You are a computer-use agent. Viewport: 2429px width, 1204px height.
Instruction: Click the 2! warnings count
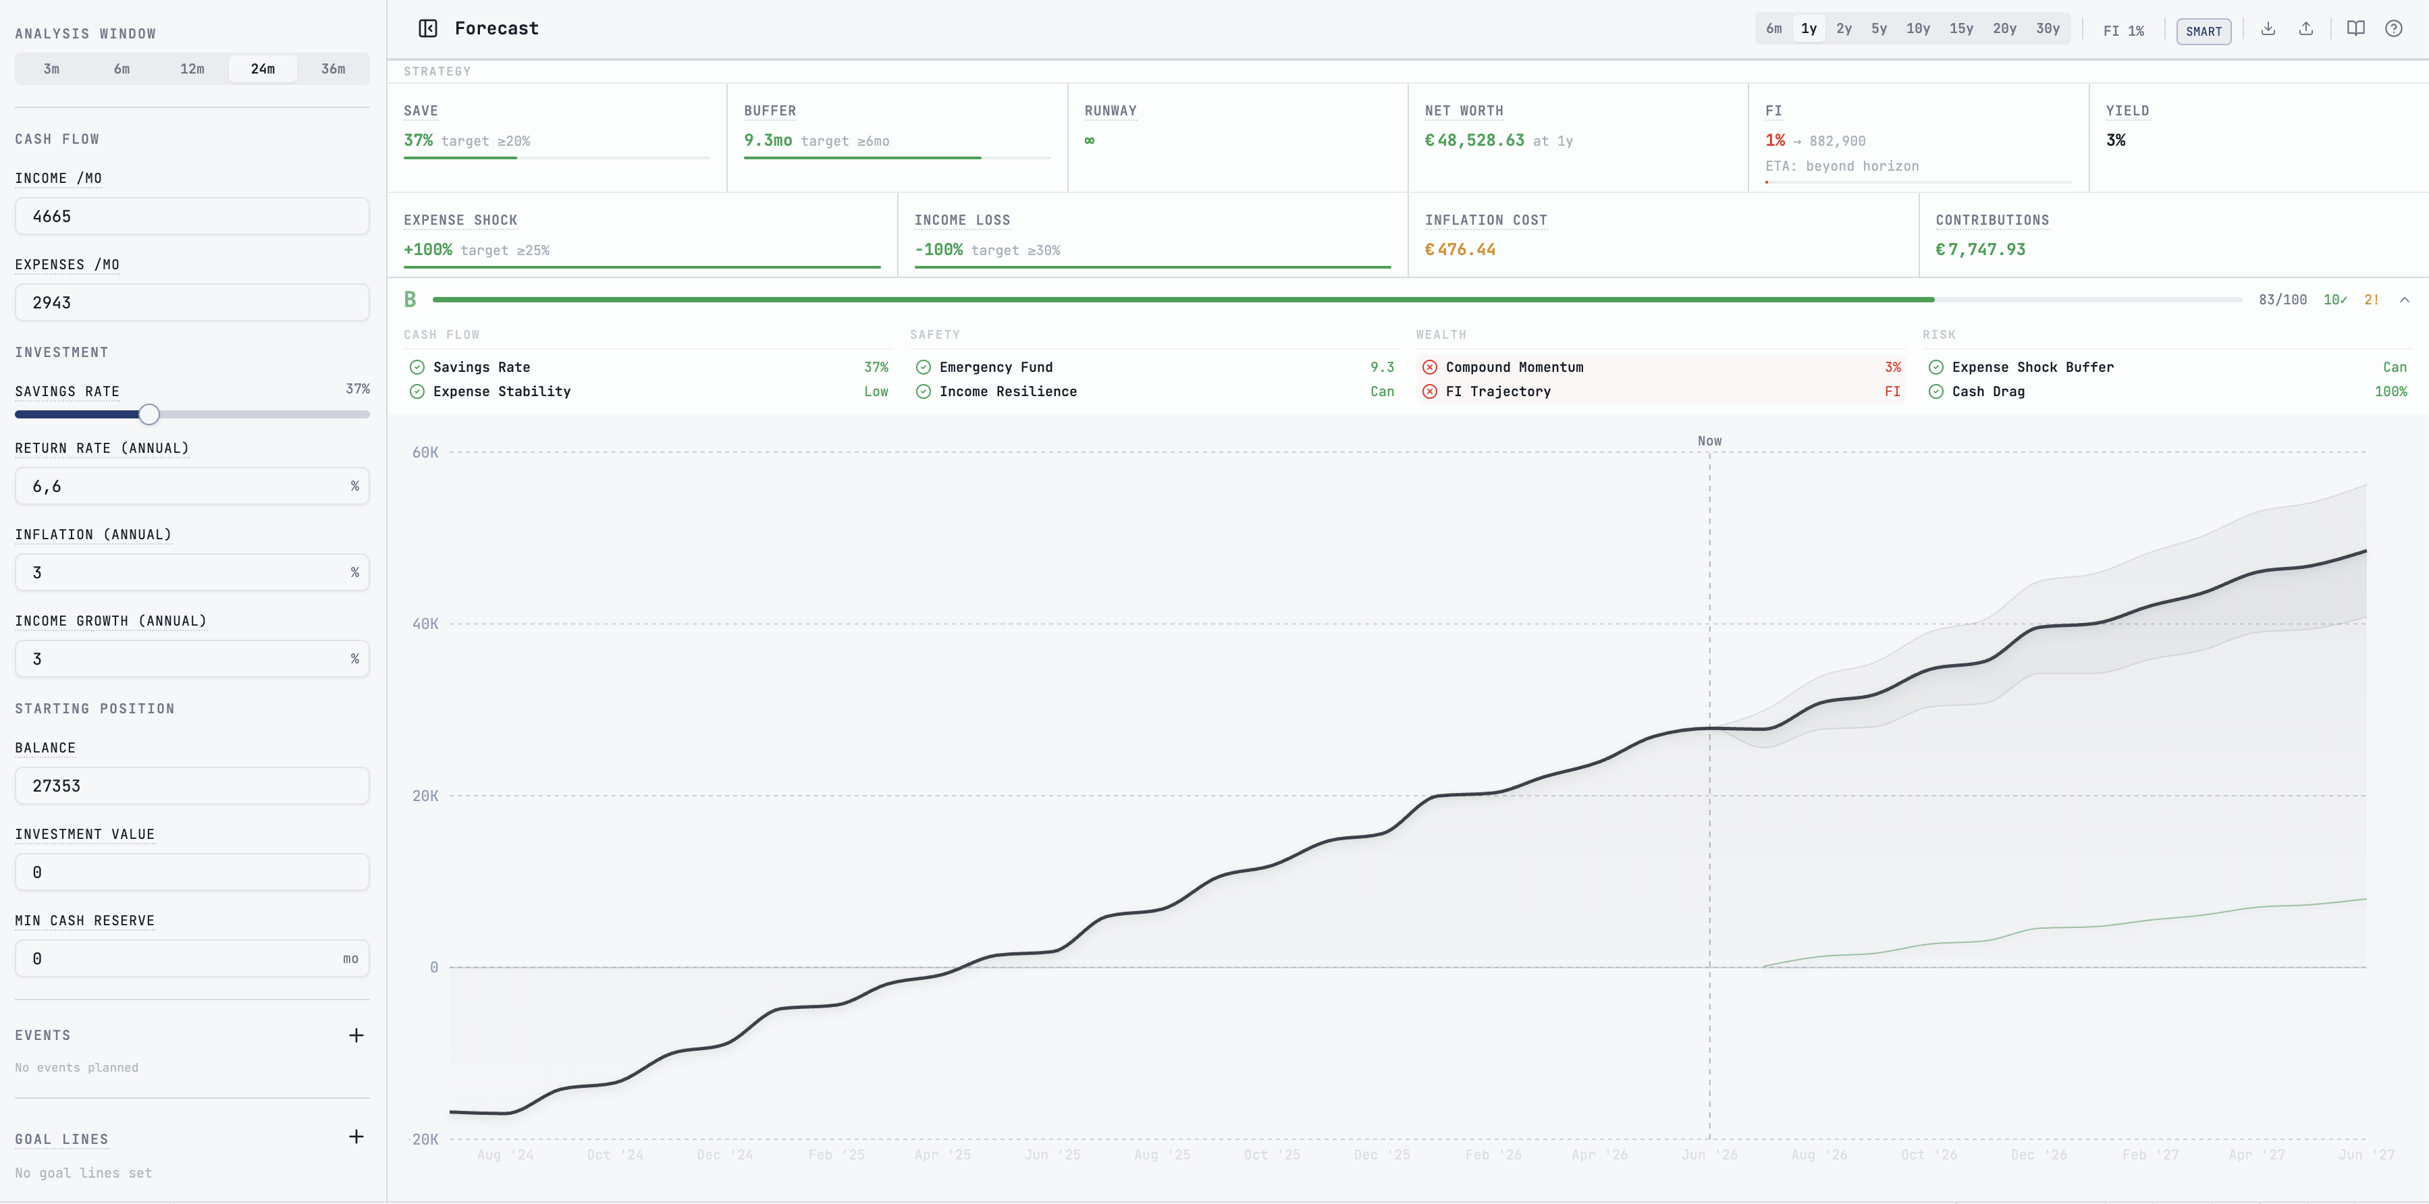click(x=2370, y=300)
